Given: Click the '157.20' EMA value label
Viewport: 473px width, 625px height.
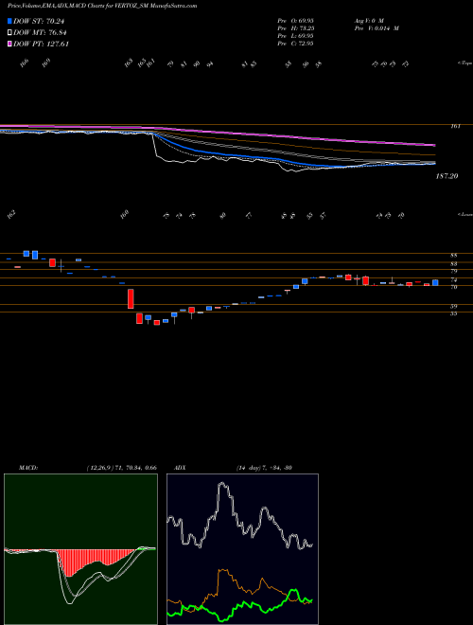Looking at the screenshot, I should (x=447, y=175).
